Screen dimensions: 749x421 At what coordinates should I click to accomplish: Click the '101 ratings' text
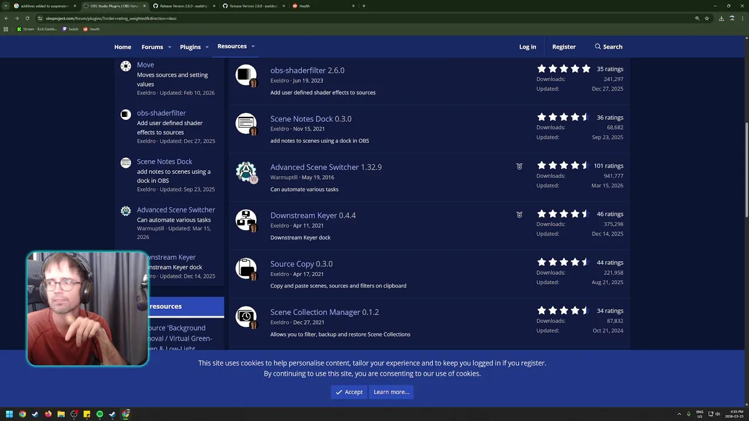[x=609, y=166]
